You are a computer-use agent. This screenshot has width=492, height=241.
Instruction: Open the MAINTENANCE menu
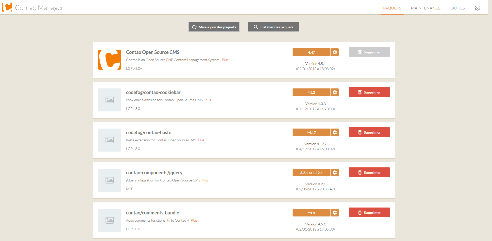pos(426,8)
